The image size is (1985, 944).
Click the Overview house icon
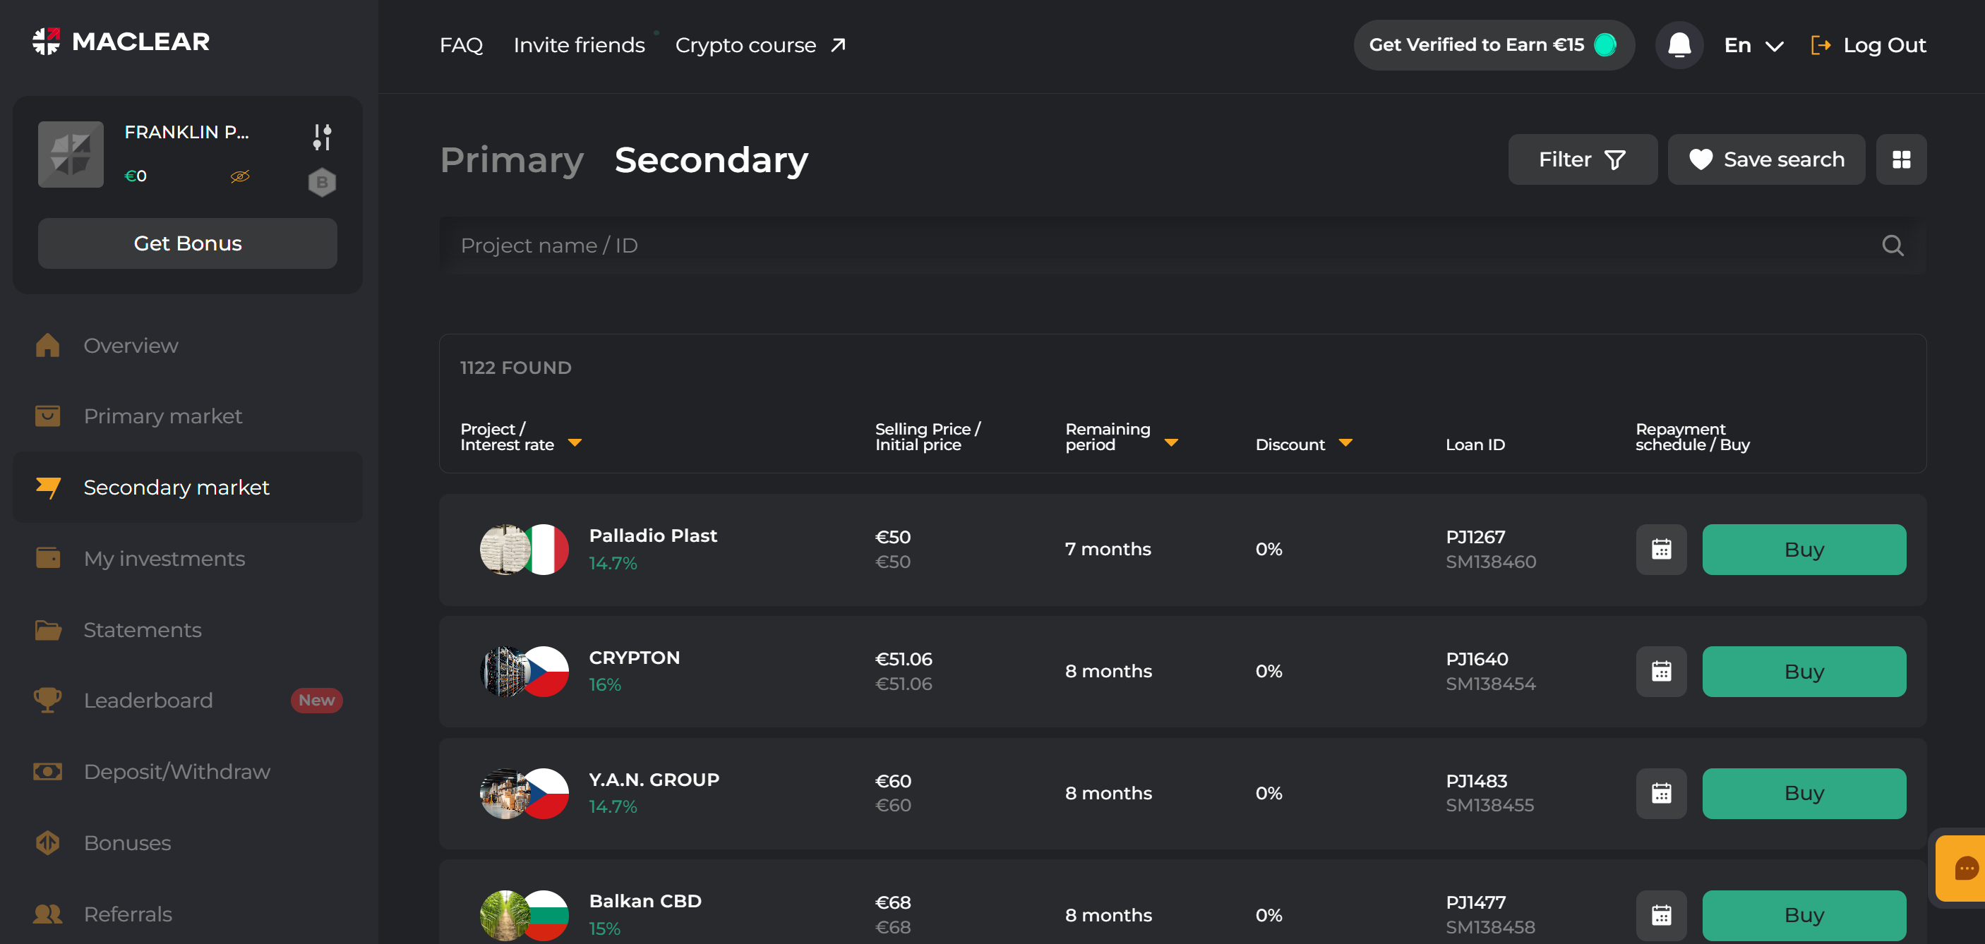(47, 345)
